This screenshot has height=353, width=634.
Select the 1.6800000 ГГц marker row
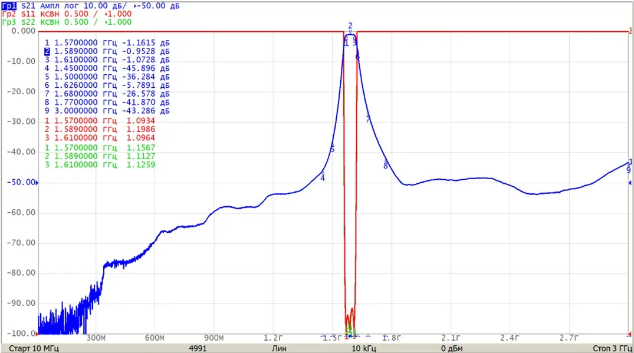coord(107,94)
